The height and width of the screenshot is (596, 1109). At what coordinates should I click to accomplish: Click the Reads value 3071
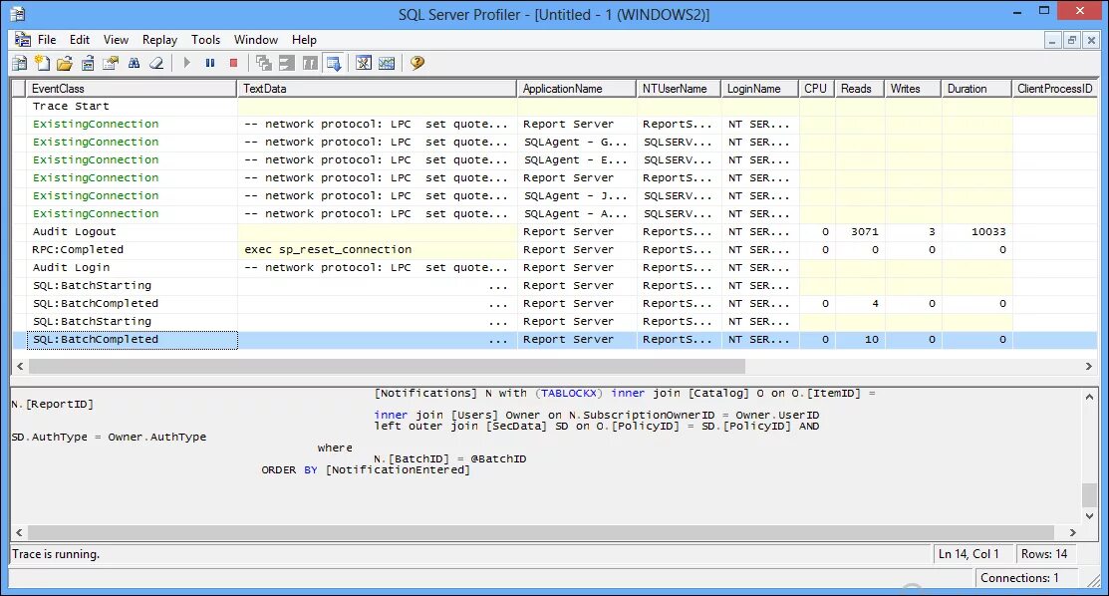[864, 231]
